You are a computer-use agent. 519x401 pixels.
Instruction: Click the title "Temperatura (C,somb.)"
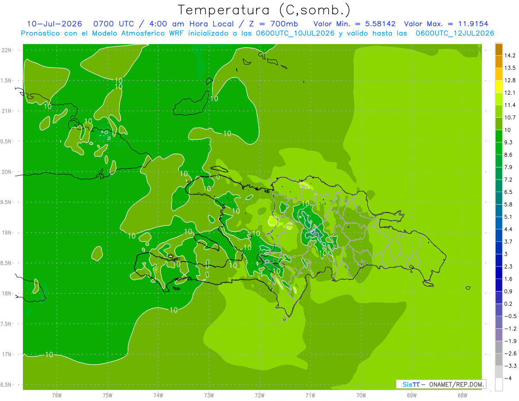(x=264, y=10)
